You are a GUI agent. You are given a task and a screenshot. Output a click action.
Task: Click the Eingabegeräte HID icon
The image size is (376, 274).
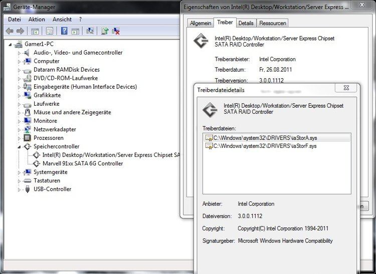(28, 87)
